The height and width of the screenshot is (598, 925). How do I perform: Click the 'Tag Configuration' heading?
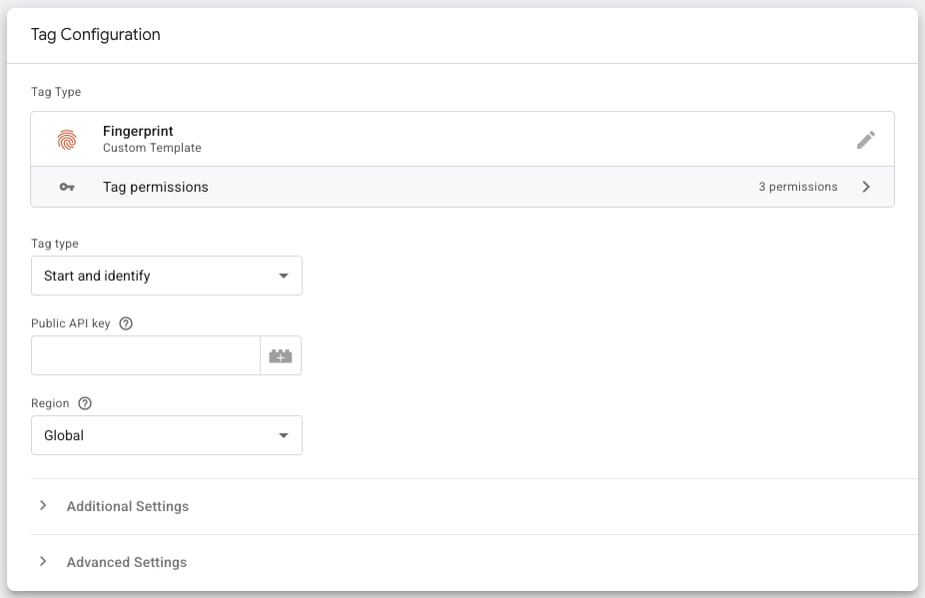(x=96, y=34)
